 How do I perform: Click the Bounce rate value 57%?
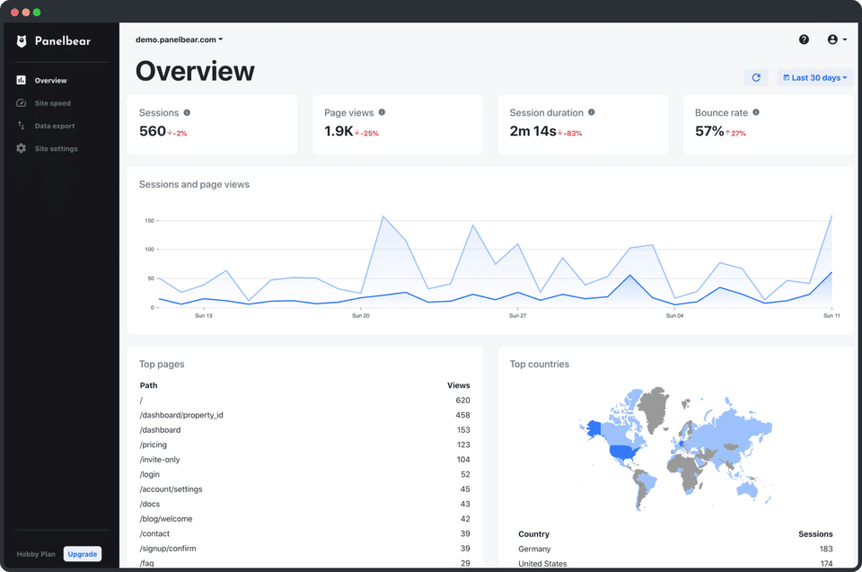click(x=709, y=131)
